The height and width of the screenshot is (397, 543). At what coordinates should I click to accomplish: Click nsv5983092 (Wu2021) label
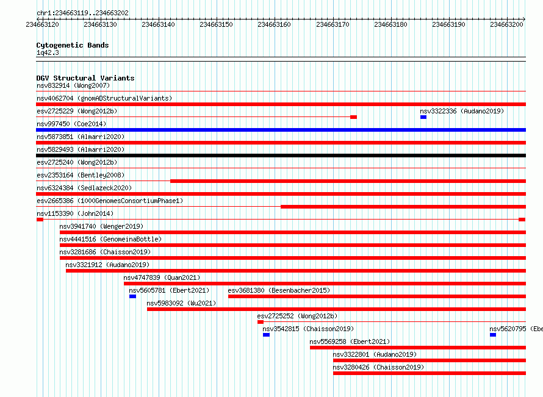pos(181,303)
